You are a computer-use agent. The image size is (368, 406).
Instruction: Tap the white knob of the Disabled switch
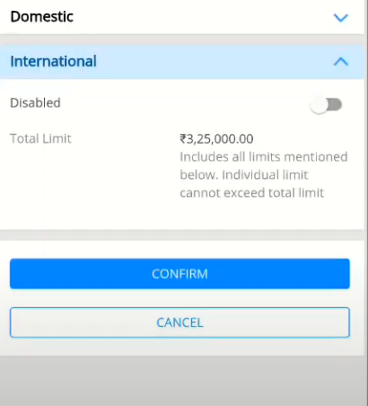tap(319, 105)
